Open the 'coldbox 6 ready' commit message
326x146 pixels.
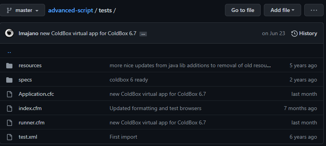(x=129, y=80)
